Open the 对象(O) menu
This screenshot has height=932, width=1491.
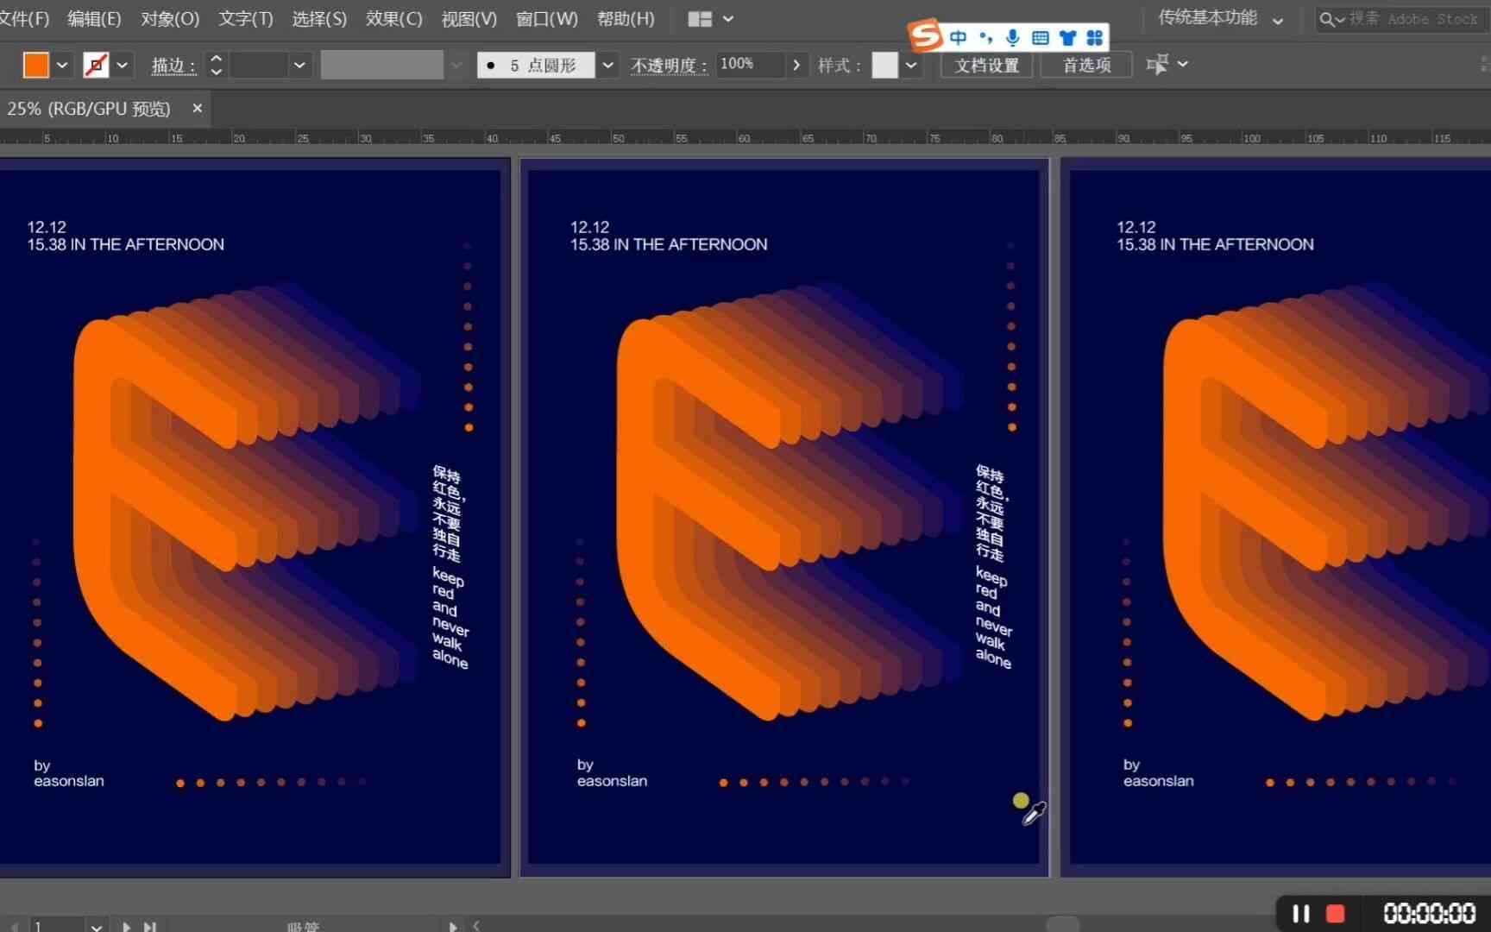170,18
